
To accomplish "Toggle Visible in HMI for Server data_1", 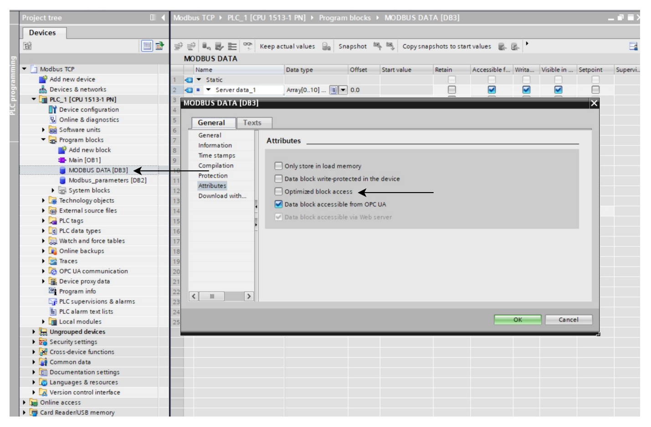I will (x=558, y=90).
